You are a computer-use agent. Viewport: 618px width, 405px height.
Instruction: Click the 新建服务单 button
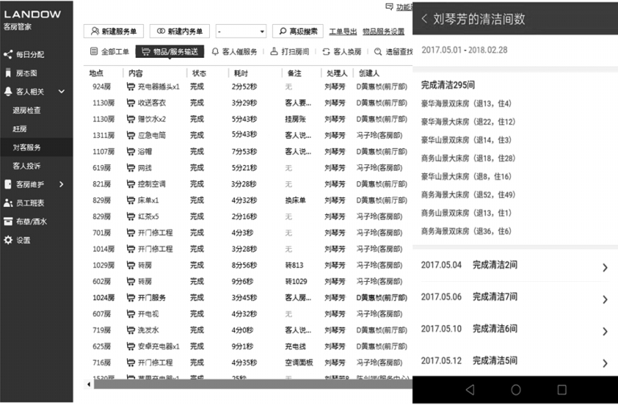click(113, 31)
